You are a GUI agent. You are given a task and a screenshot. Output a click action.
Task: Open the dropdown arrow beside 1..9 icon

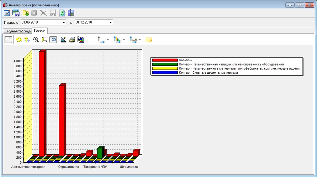(x=140, y=40)
